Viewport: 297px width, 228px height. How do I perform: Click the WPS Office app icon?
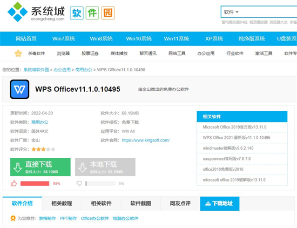(x=19, y=89)
